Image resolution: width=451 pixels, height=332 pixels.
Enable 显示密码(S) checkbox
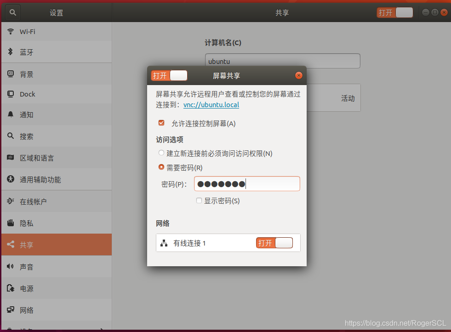[x=199, y=200]
